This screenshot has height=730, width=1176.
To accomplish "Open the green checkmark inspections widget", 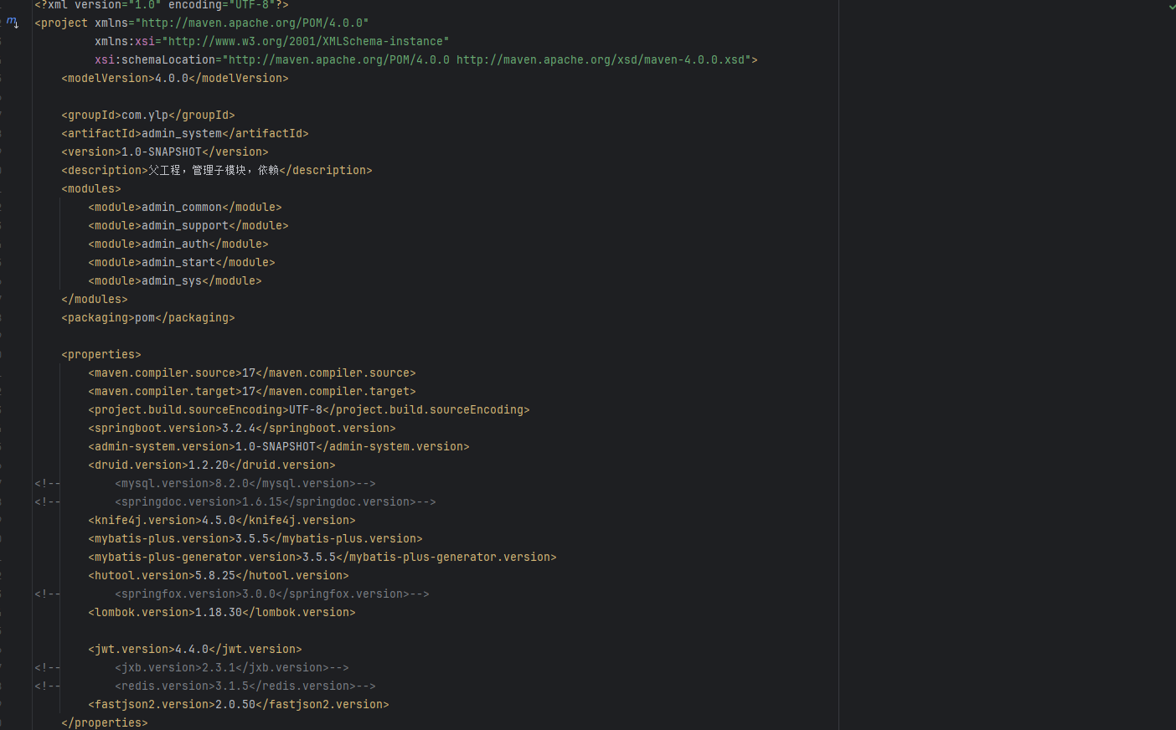I will (x=1172, y=6).
